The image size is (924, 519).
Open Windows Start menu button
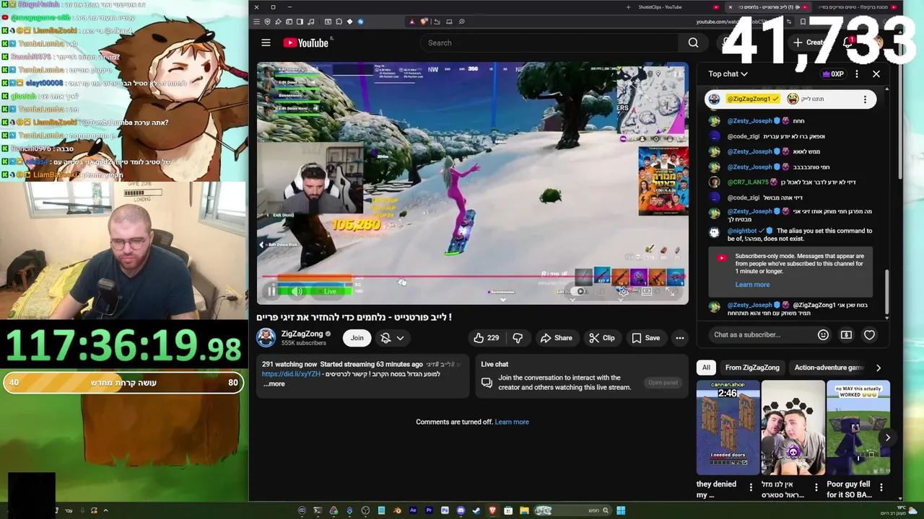pyautogui.click(x=621, y=510)
